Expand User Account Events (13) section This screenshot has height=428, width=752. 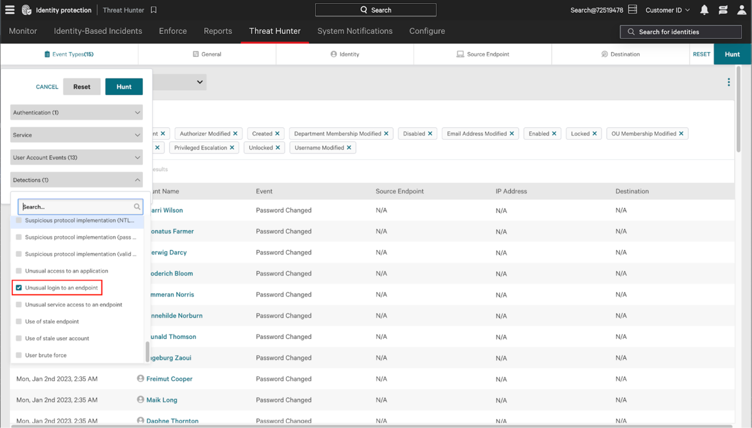[x=76, y=158]
